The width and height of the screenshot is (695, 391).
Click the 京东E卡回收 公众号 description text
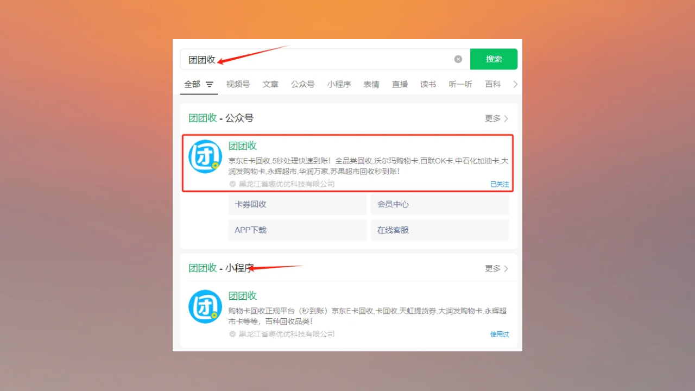pyautogui.click(x=368, y=166)
